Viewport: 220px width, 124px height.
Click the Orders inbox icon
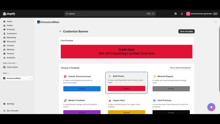(x=4, y=25)
